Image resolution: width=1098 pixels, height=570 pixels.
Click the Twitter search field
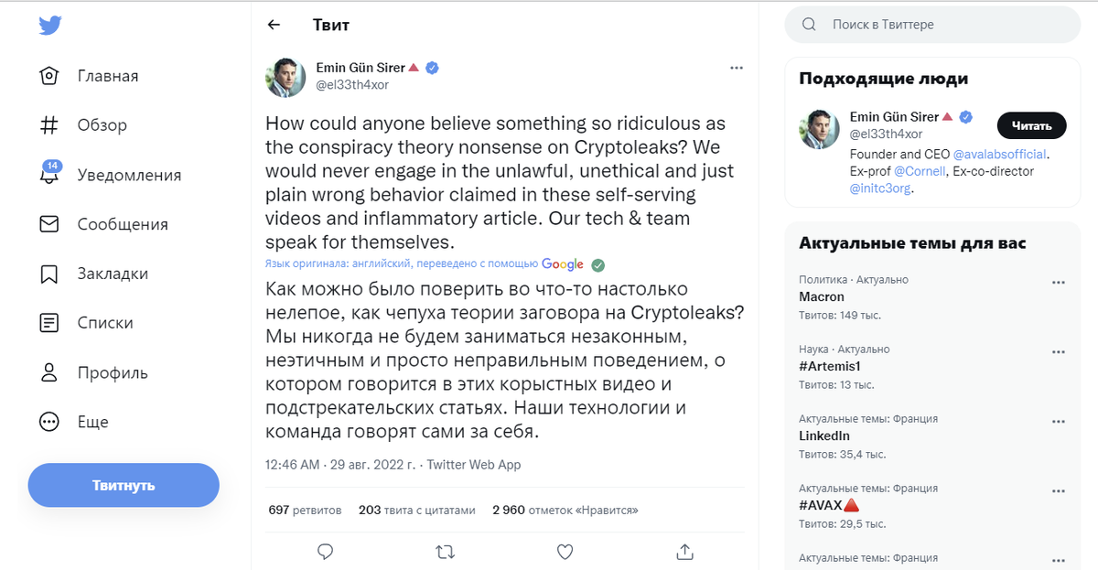(931, 25)
